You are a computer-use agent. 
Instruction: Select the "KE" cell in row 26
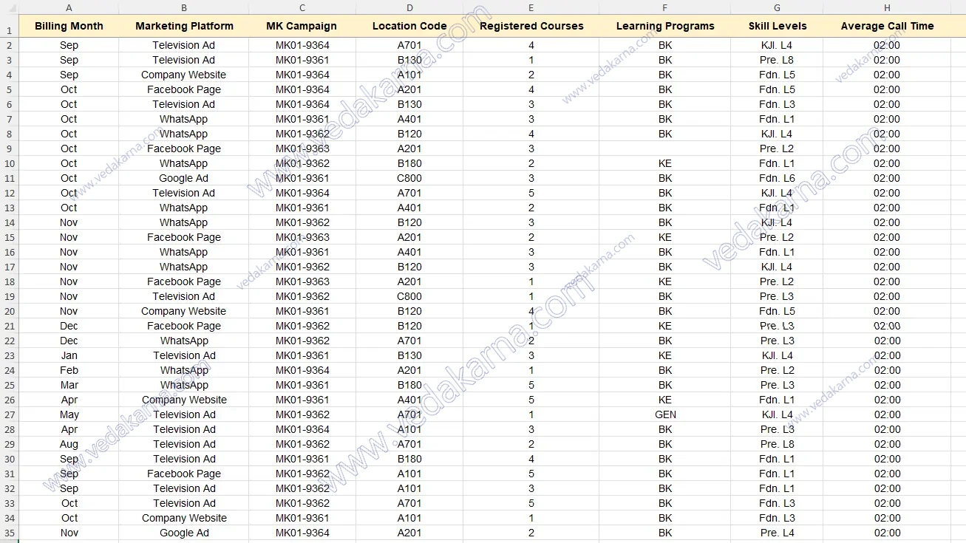tap(665, 400)
